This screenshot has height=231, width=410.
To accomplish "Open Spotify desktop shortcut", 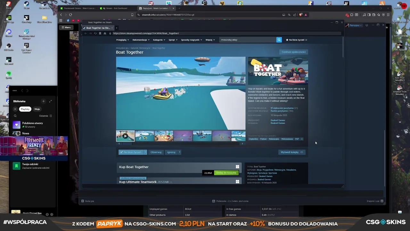I will pyautogui.click(x=9, y=75).
